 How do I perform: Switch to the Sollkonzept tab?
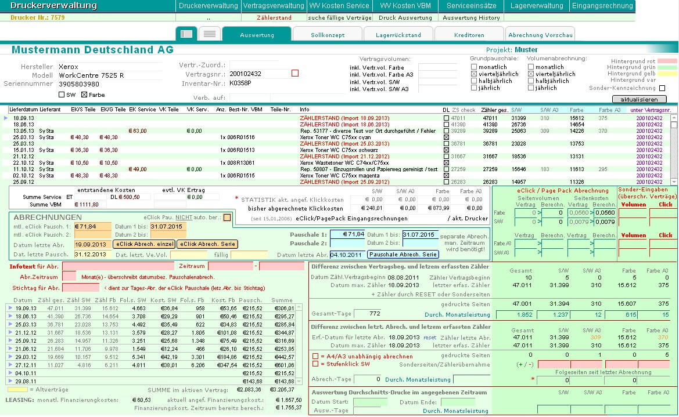click(328, 35)
